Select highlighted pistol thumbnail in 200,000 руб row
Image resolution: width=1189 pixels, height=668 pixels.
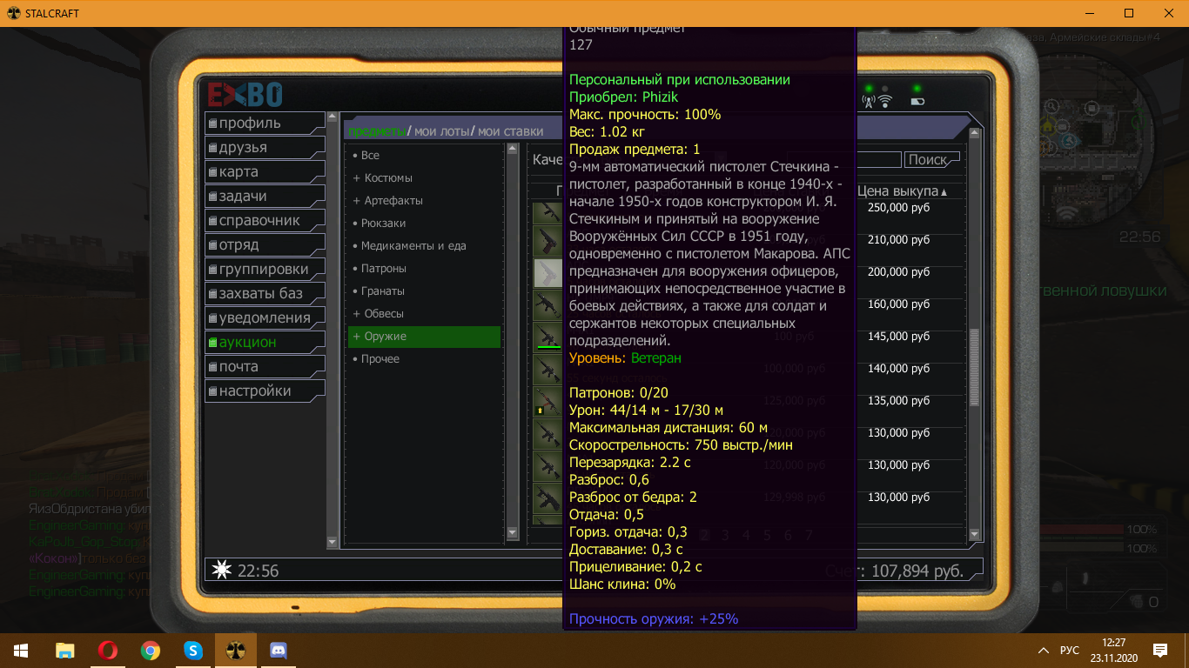[547, 272]
